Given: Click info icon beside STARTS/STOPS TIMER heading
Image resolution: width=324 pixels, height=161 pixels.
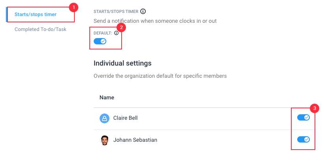Looking at the screenshot, I should click(x=143, y=11).
